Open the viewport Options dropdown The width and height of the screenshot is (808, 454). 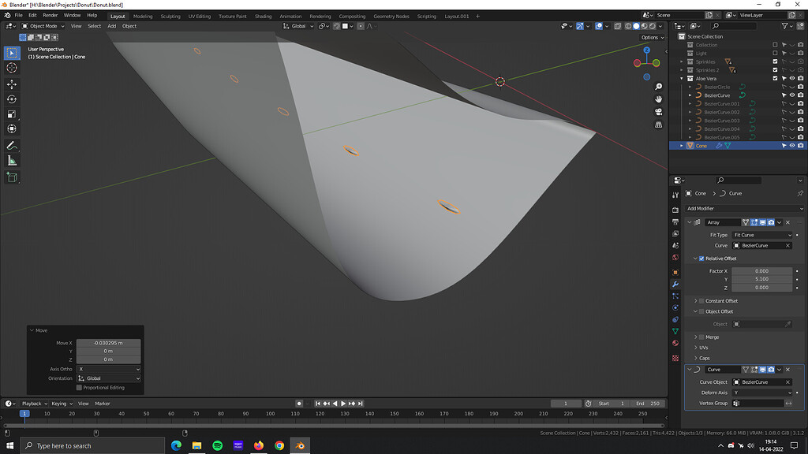652,37
